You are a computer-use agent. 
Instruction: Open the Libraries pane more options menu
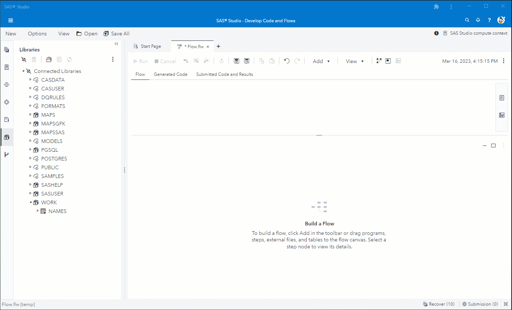113,59
